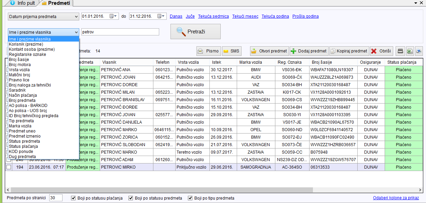
Task: Click the Tekuća godina link
Action: click(275, 16)
